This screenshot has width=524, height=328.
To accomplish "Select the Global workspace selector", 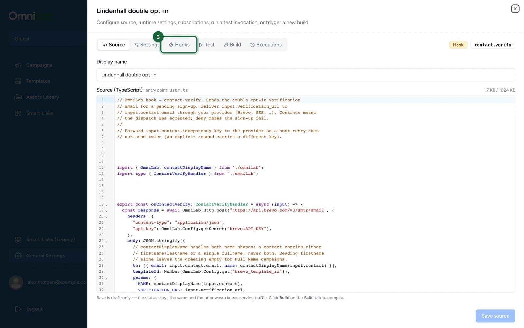I will (48, 39).
